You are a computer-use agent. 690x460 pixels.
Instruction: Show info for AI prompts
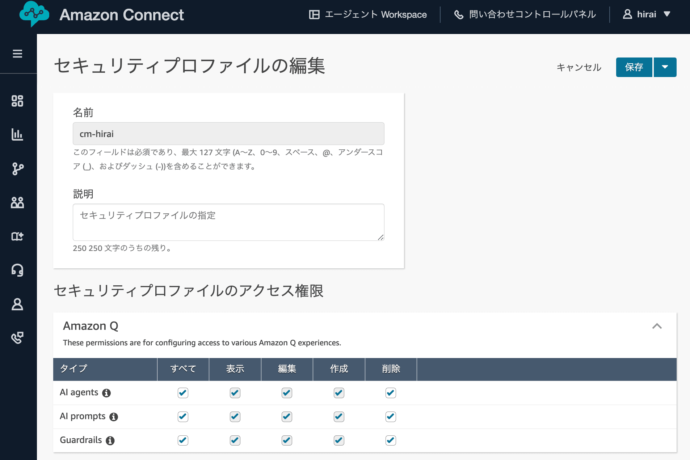[x=114, y=417]
